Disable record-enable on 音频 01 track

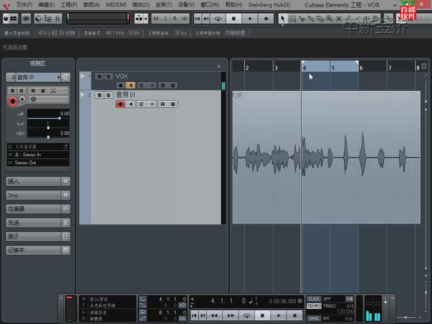click(120, 104)
